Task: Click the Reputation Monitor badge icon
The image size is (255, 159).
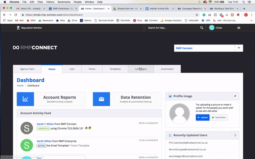Action: [x=18, y=28]
